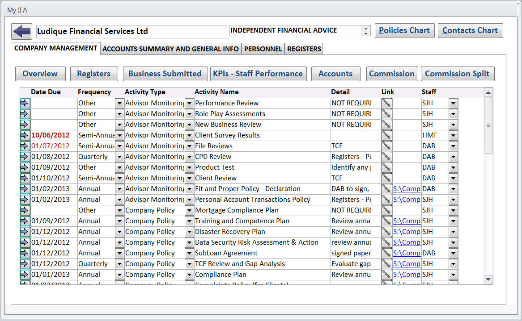The height and width of the screenshot is (321, 522).
Task: Open the KPIs - Staff Performance button
Action: coord(259,74)
